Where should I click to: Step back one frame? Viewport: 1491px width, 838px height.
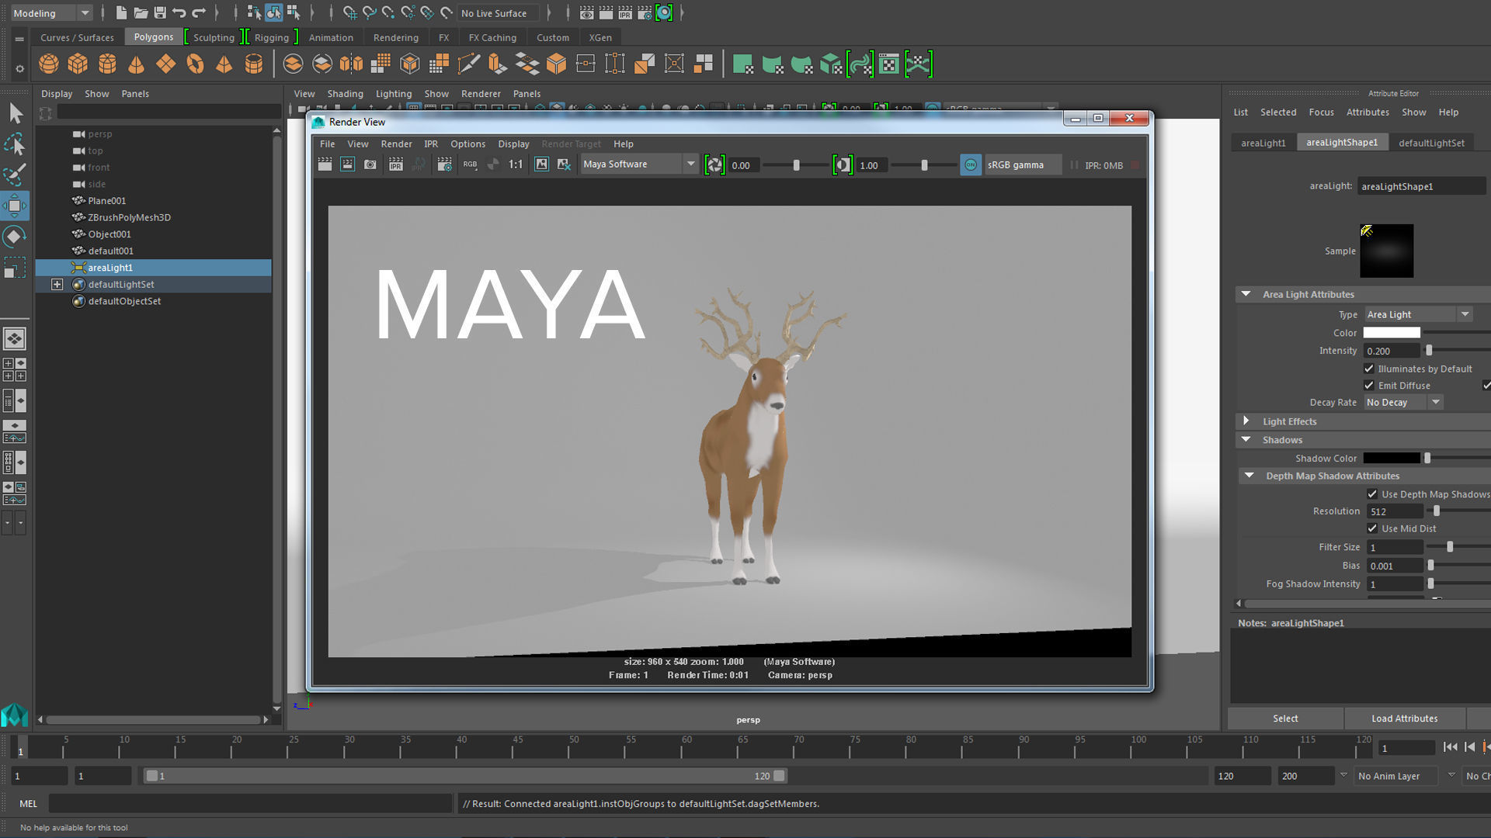[x=1469, y=747]
